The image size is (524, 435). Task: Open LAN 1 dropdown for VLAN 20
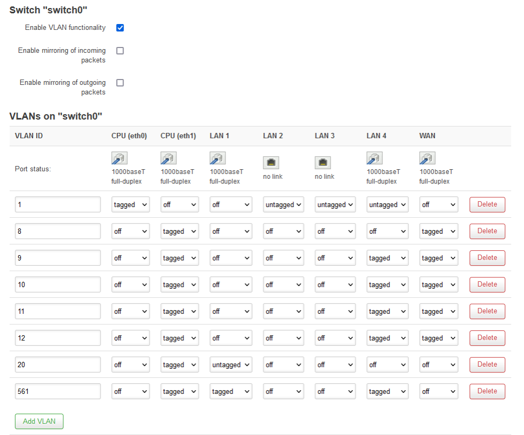[231, 365]
